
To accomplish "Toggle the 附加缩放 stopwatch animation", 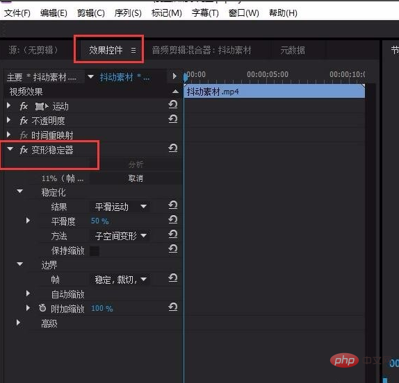I will coord(42,308).
